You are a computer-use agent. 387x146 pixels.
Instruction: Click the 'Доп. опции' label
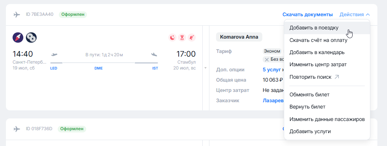[230, 70]
